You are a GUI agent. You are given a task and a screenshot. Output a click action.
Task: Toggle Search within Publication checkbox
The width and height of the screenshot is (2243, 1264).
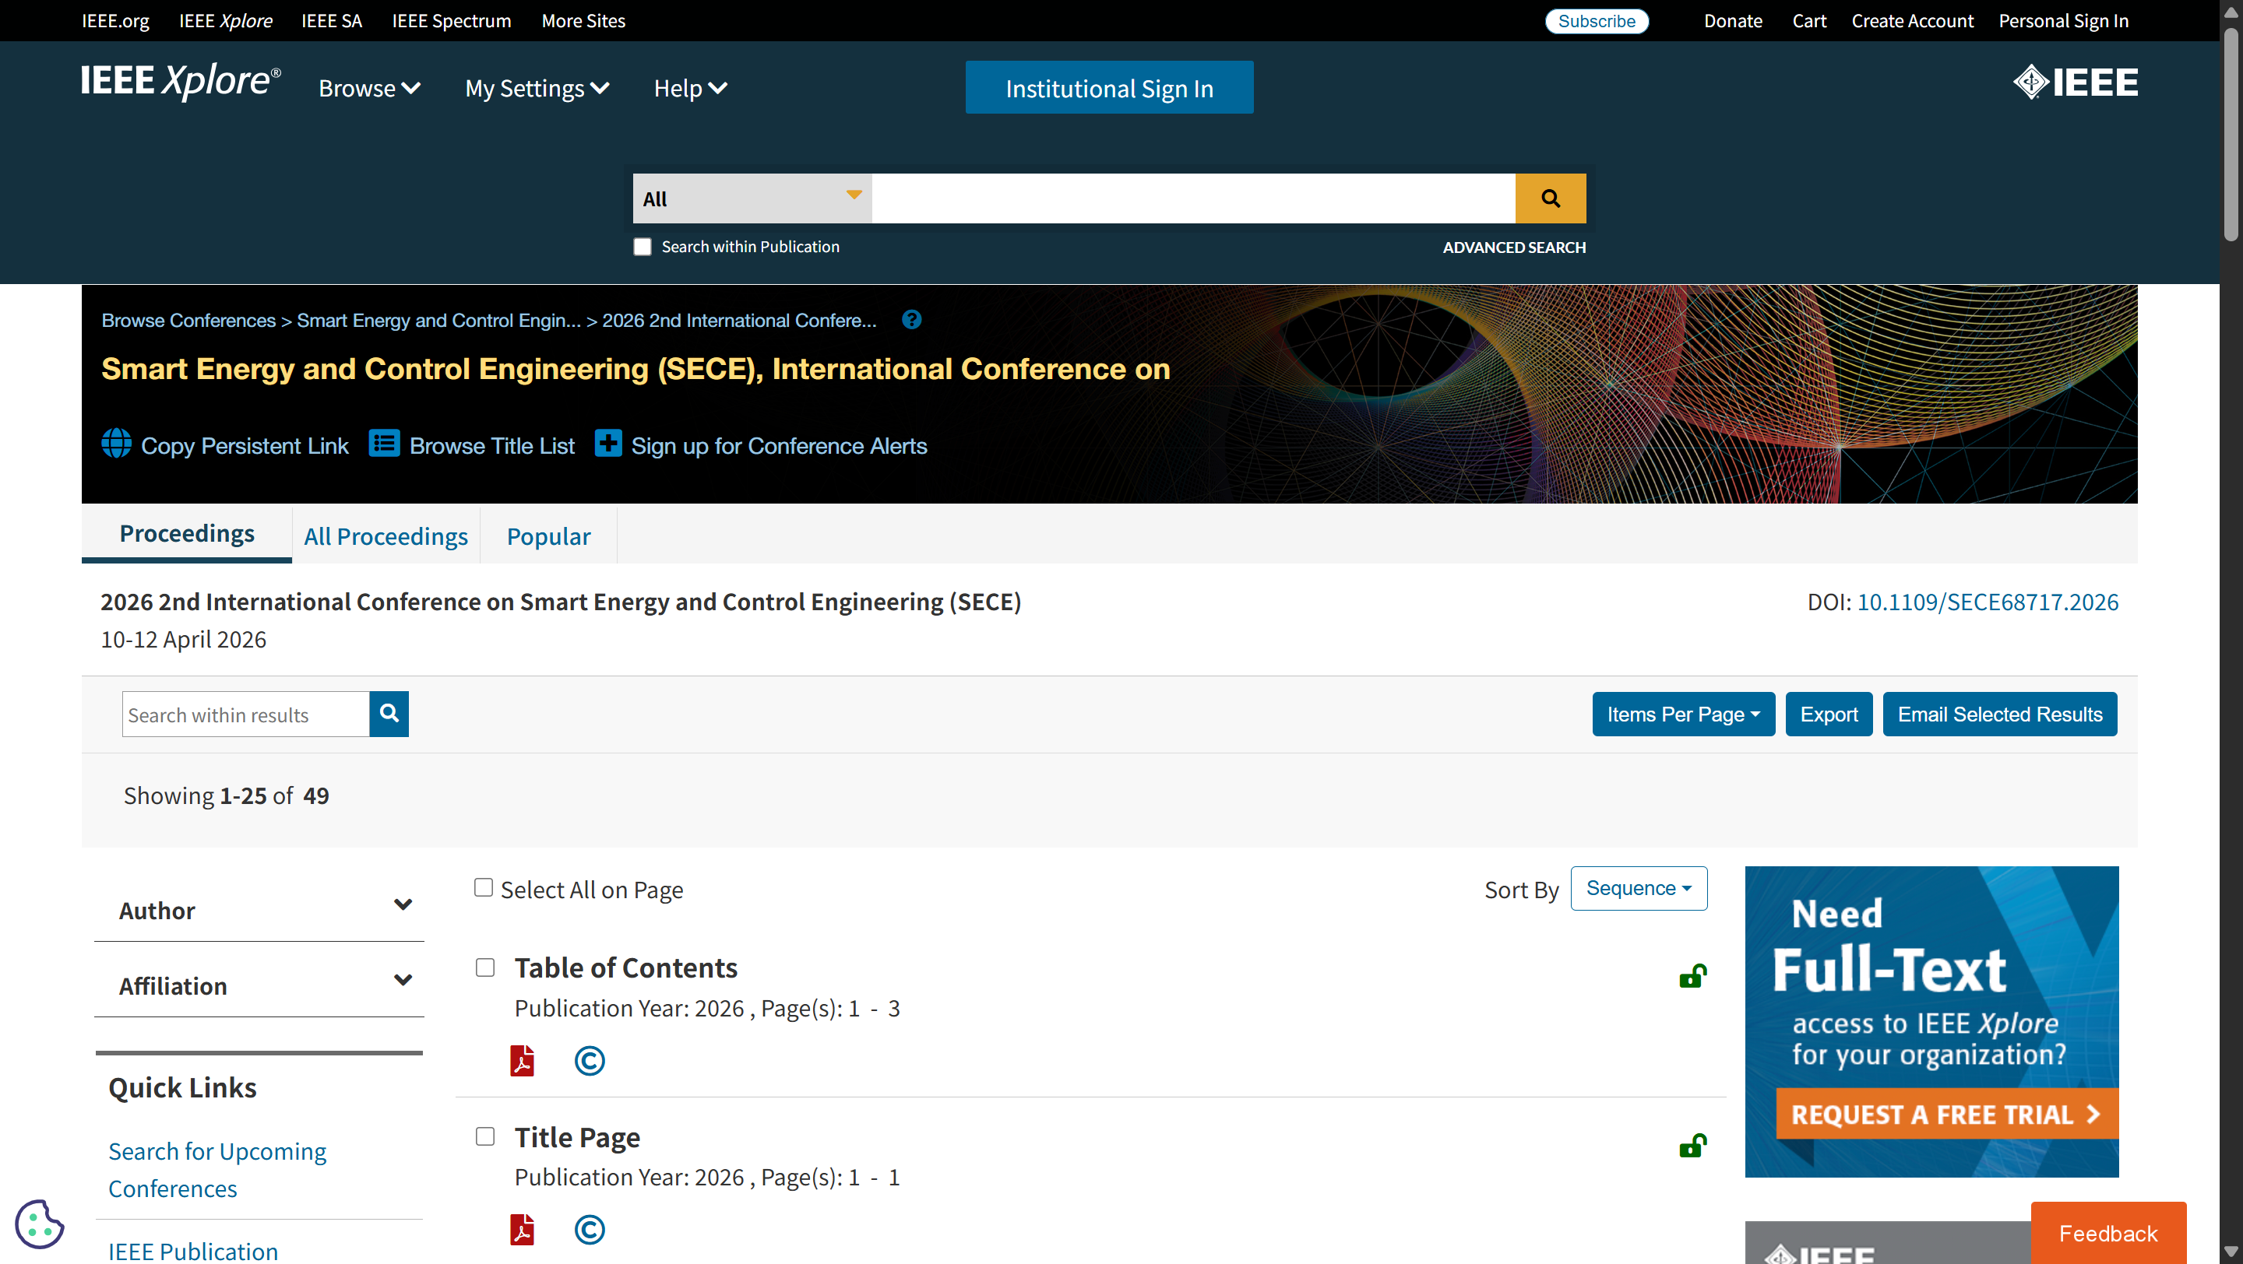[x=643, y=247]
